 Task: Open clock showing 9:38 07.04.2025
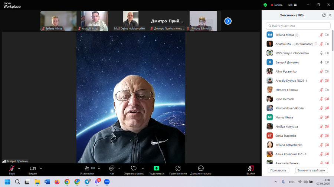click(323, 182)
